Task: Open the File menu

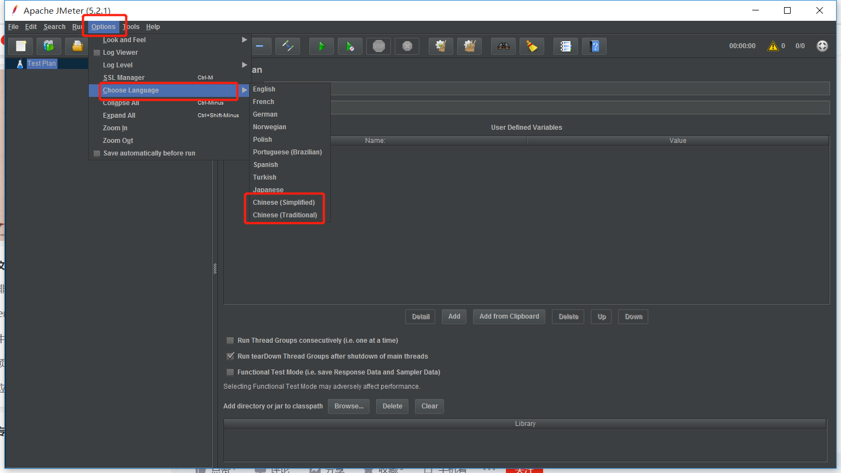Action: coord(13,27)
